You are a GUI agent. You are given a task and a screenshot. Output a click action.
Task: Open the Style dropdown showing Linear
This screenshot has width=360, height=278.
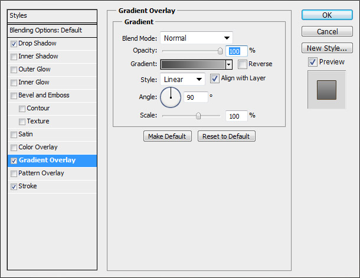coord(182,80)
